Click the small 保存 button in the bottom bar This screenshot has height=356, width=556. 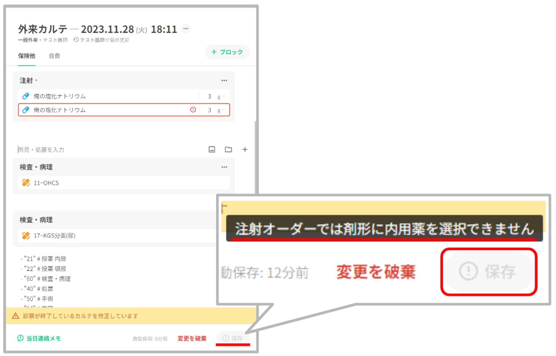click(233, 338)
